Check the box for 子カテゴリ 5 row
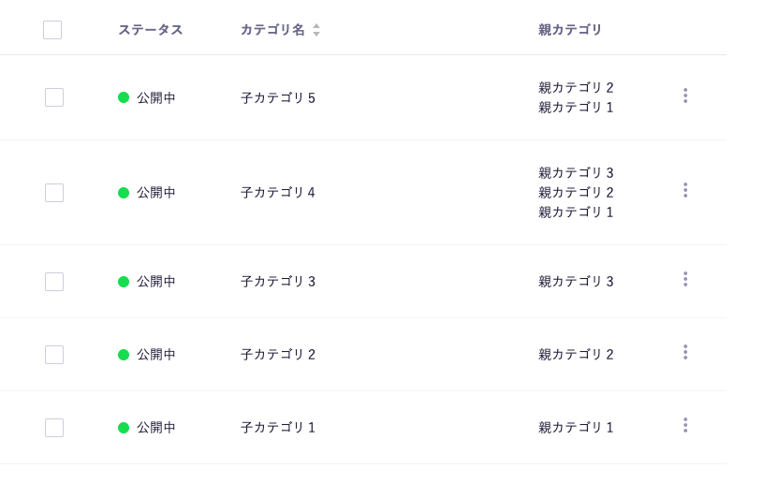This screenshot has height=498, width=763. (54, 97)
